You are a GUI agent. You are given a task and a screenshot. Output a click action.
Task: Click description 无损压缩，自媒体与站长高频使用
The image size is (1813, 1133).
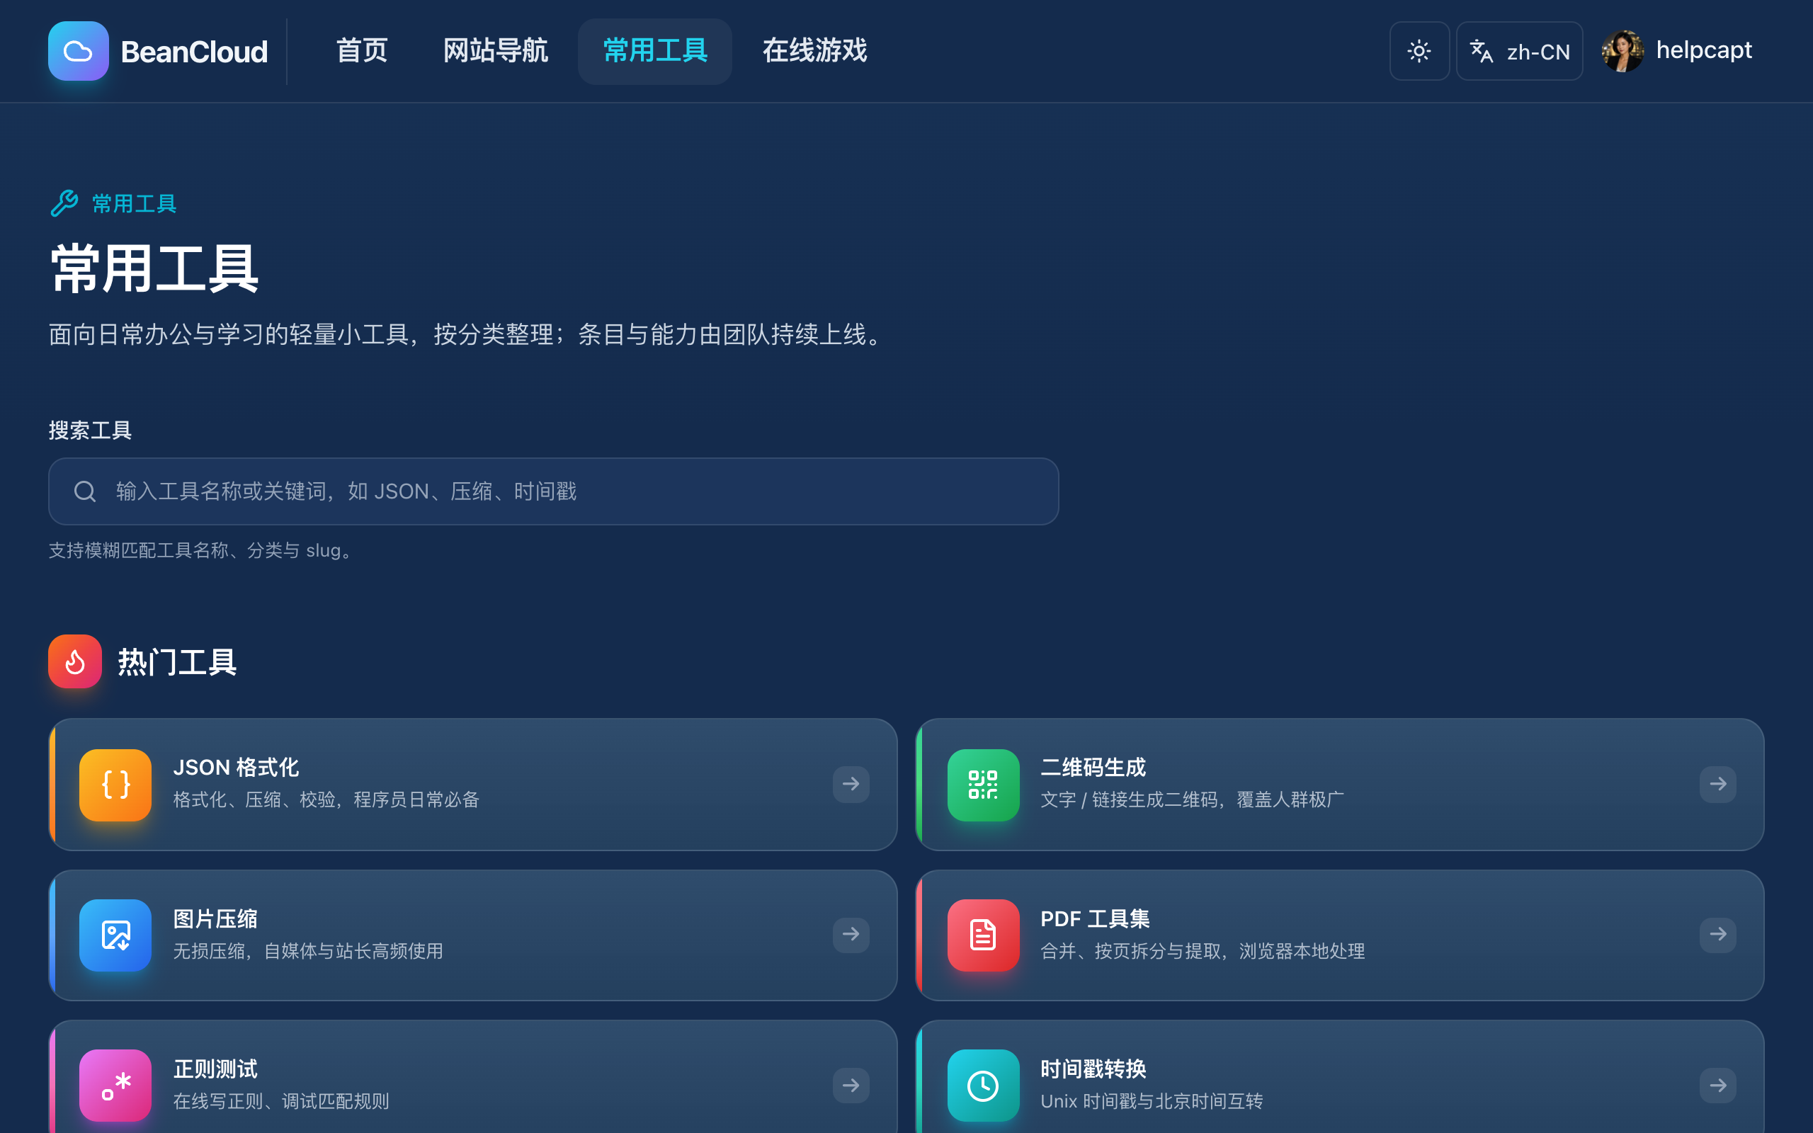pos(308,952)
